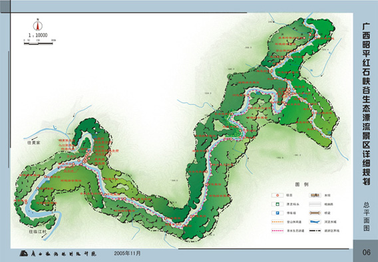Viewport: 378px width, 262px height.
Task: Click the dam symbol in the legend
Action: pos(315,196)
